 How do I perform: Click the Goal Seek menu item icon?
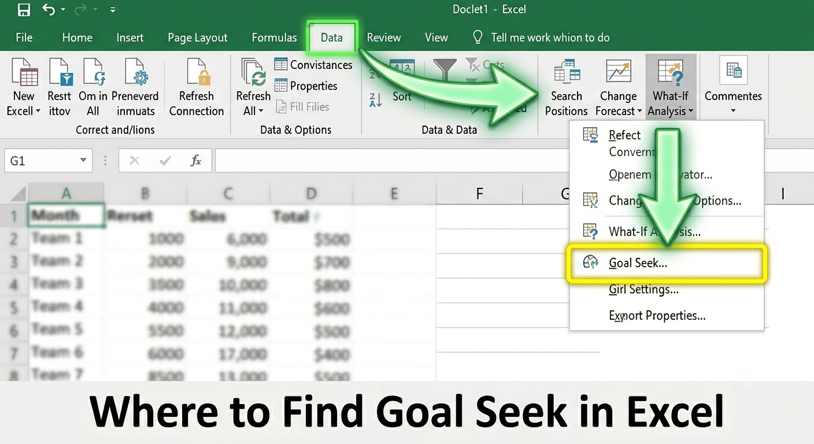coord(590,263)
